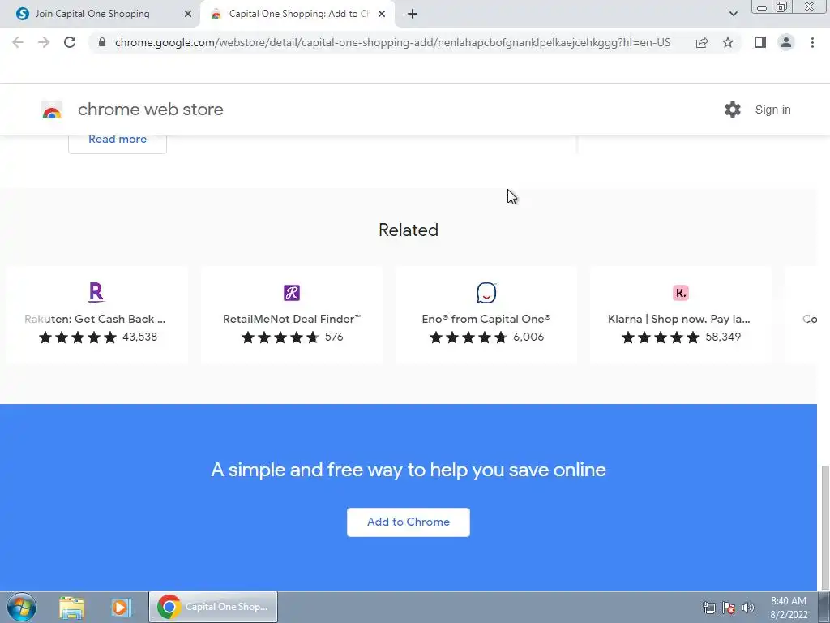Click the 58,349 rating count
The width and height of the screenshot is (830, 623).
723,337
